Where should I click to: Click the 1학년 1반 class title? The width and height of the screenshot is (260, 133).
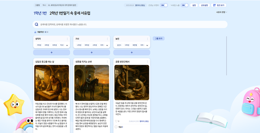[x=40, y=13]
